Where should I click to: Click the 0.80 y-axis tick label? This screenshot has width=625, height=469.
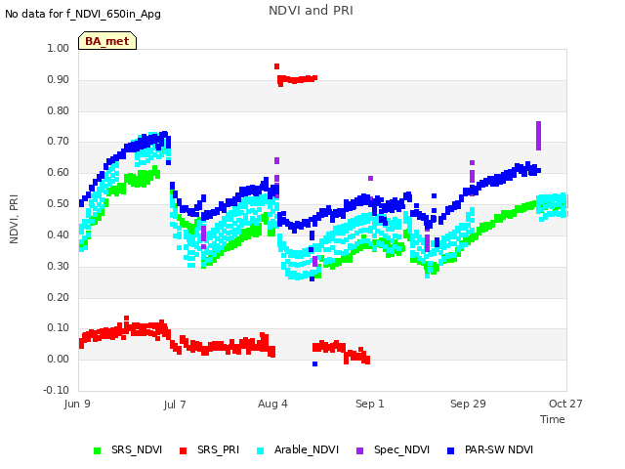(x=59, y=110)
